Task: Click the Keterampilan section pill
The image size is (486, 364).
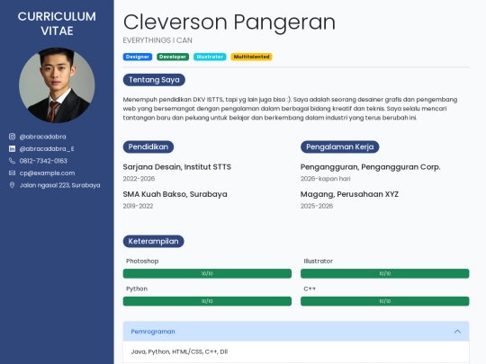Action: point(153,242)
